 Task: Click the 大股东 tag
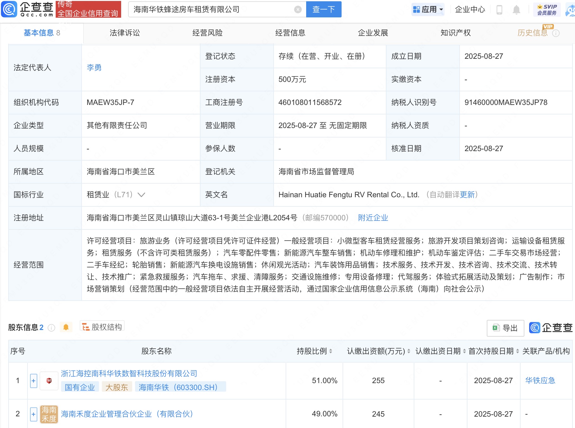tap(117, 387)
